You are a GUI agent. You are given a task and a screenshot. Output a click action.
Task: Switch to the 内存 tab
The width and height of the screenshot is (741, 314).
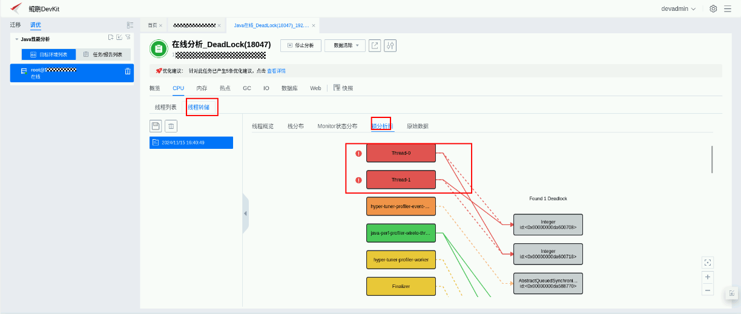pos(202,88)
